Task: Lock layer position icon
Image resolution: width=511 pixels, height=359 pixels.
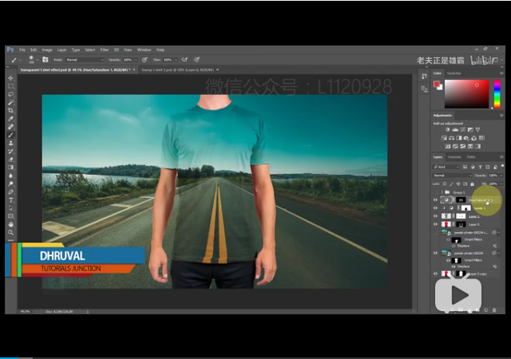Action: tap(458, 184)
